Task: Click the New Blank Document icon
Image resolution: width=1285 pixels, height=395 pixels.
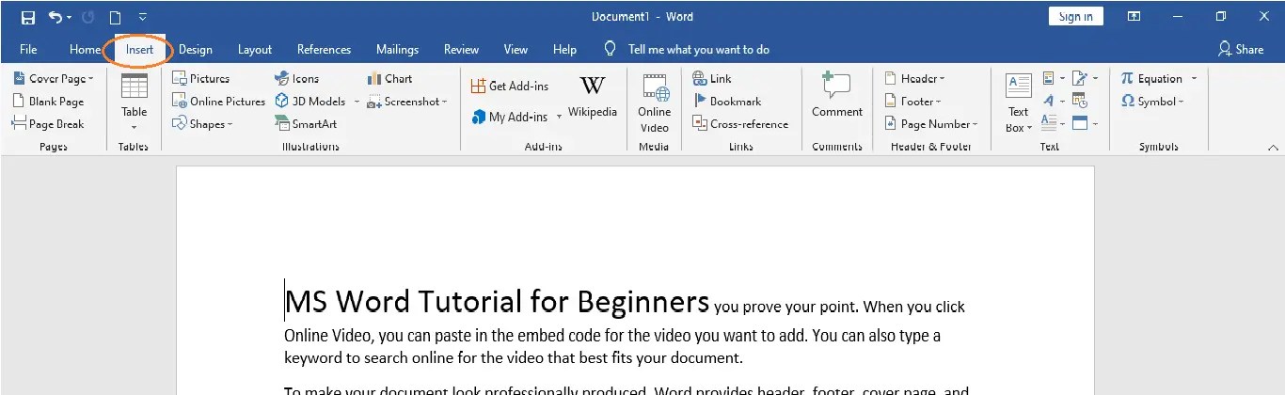Action: (115, 17)
